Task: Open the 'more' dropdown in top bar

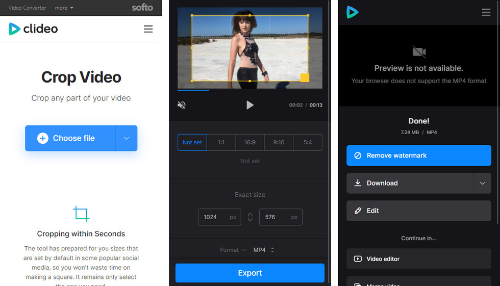Action: click(x=64, y=8)
